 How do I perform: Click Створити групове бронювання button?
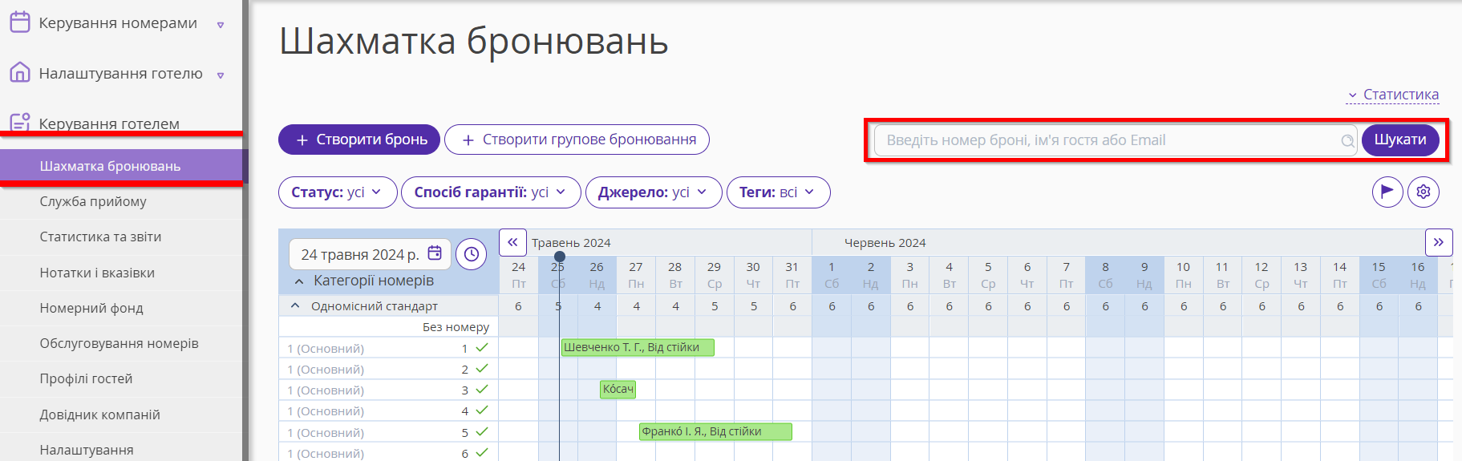577,140
